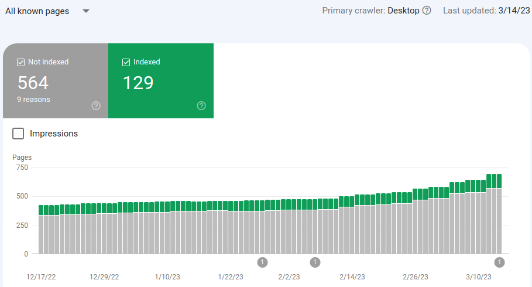This screenshot has height=287, width=532.
Task: Click the dropdown arrow beside All known pages
Action: point(86,11)
